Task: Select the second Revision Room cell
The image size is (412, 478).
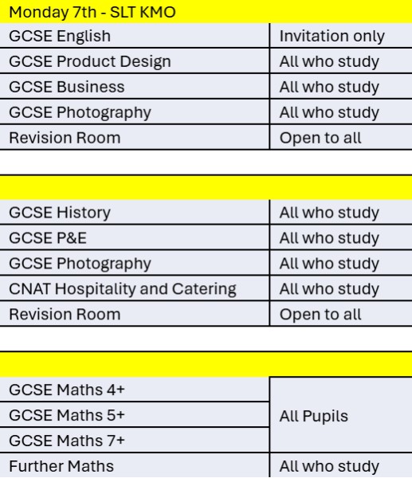Action: 135,314
